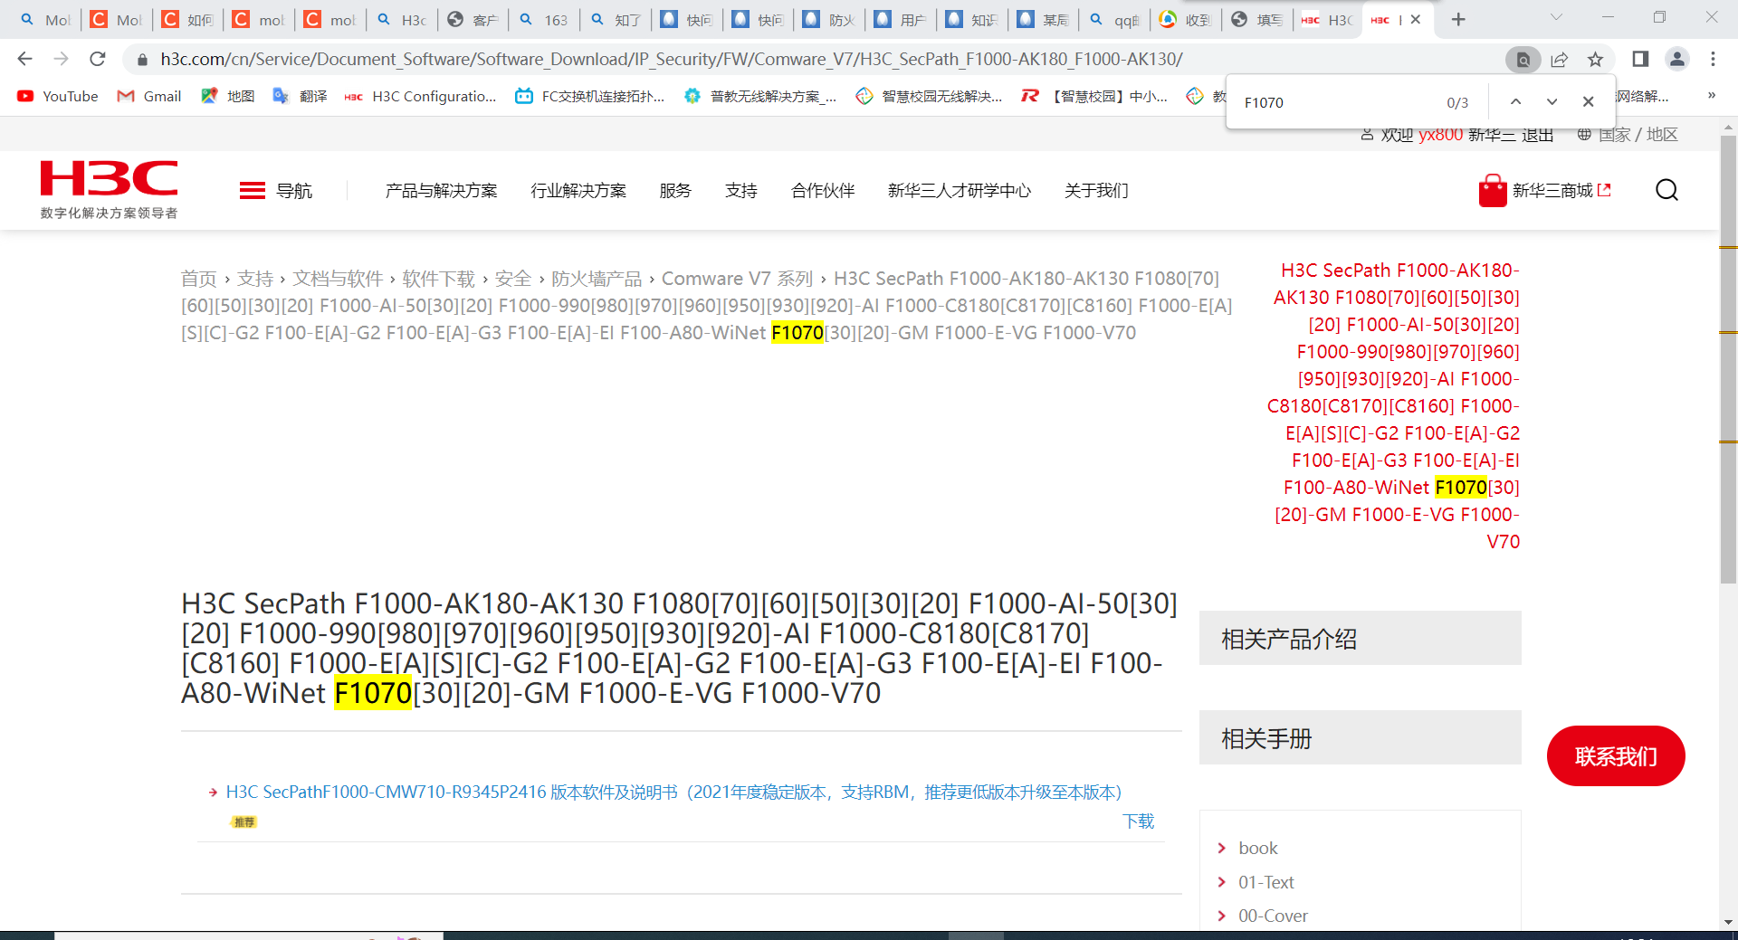Click the page vertical scrollbar thumb

[x=1728, y=359]
